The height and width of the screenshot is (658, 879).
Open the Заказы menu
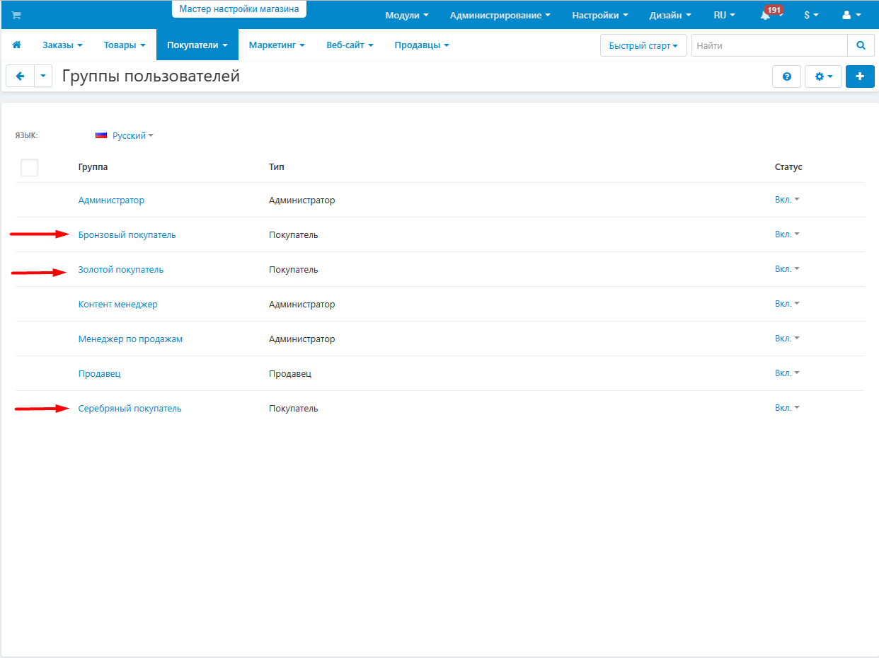pos(62,45)
